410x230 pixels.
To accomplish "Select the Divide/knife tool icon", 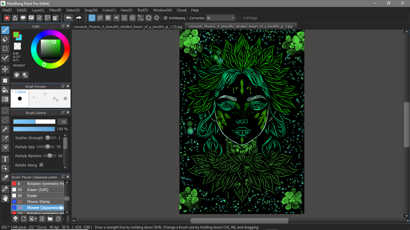I will tap(5, 177).
